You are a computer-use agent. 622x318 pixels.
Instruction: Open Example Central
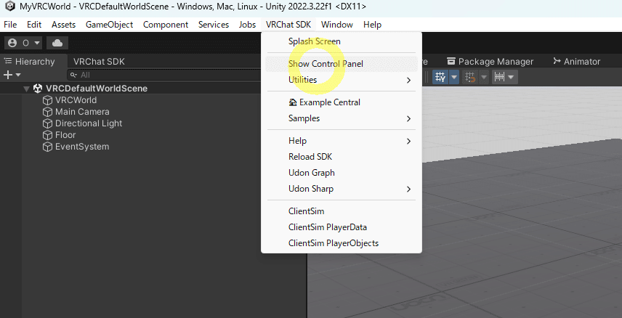[x=341, y=102]
